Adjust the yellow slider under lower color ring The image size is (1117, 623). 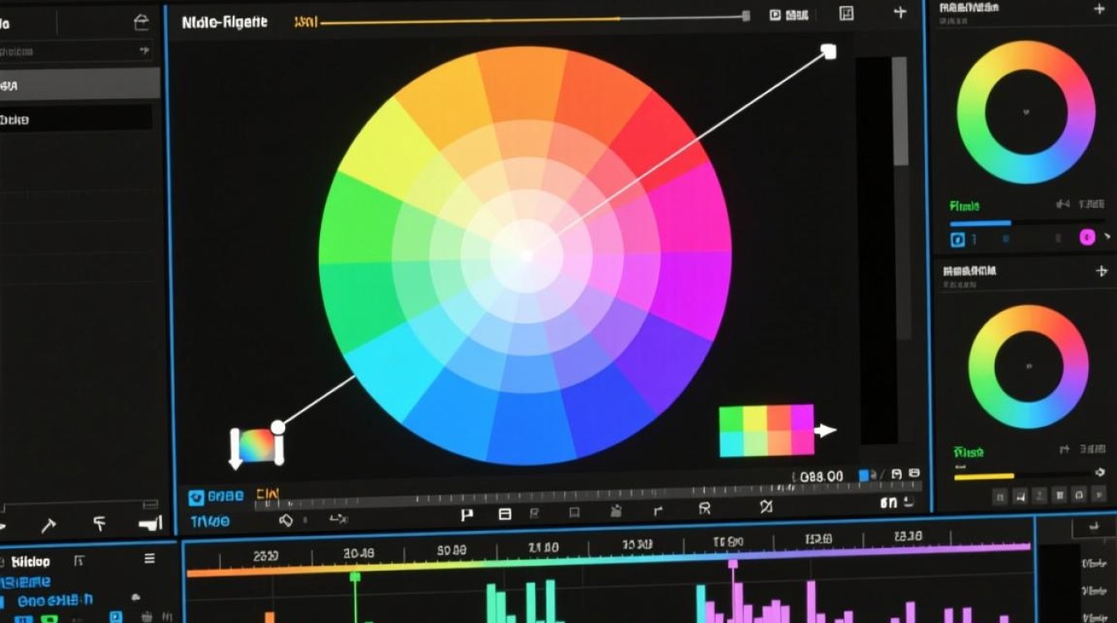point(1029,476)
